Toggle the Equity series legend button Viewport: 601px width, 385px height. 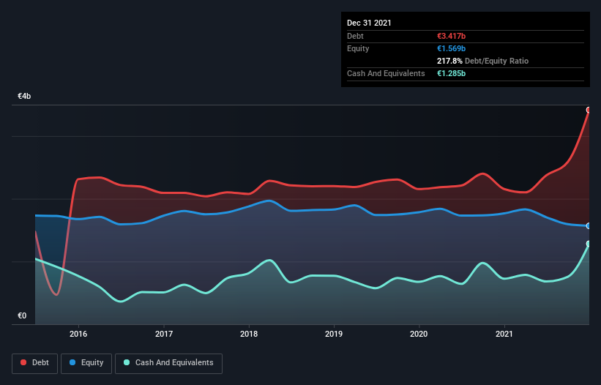coord(86,363)
